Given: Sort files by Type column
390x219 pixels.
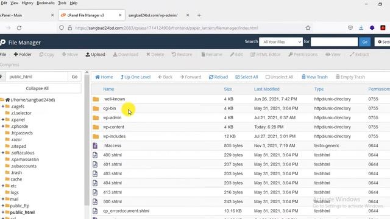Looking at the screenshot, I should point(319,89).
